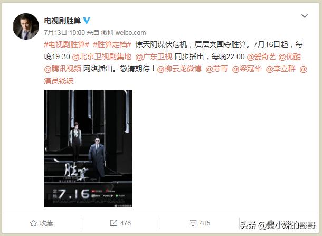Image resolution: width=322 pixels, height=236 pixels.
Task: Open the #胜算定档# hashtag
Action: click(112, 44)
